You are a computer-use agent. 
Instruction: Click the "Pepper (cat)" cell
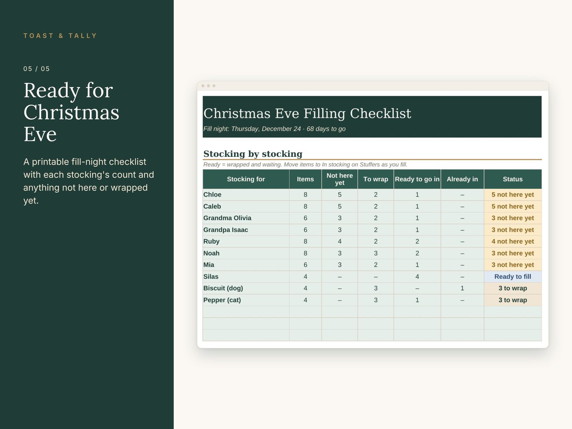(246, 300)
